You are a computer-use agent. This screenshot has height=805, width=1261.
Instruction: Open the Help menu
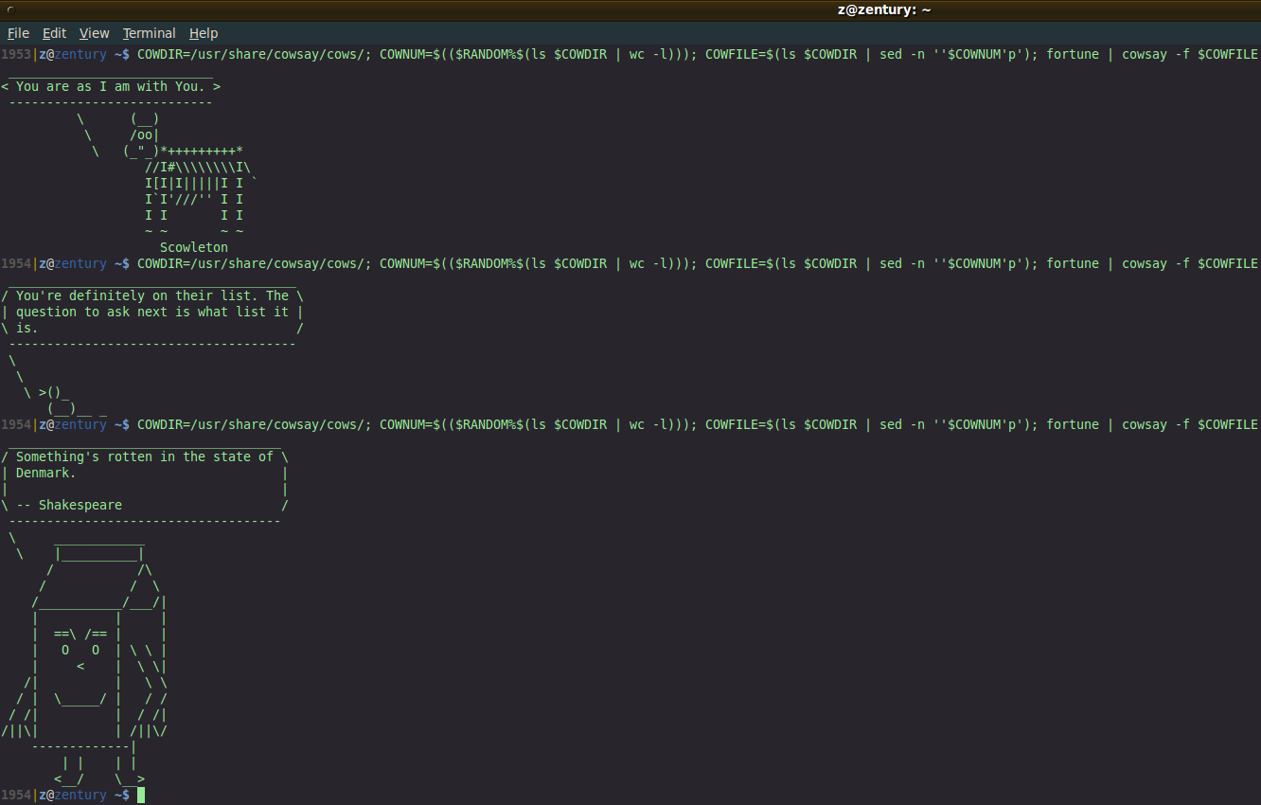click(203, 33)
